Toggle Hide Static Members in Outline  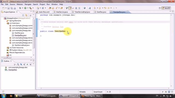click(24, 64)
